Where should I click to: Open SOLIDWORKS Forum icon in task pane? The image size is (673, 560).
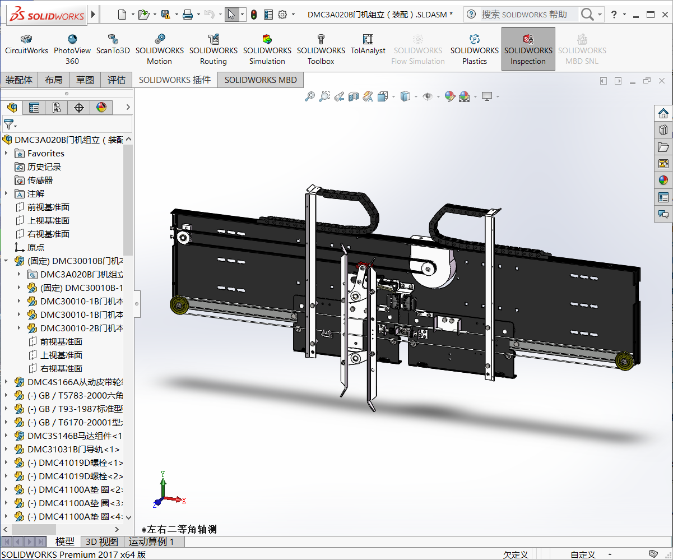pyautogui.click(x=663, y=214)
